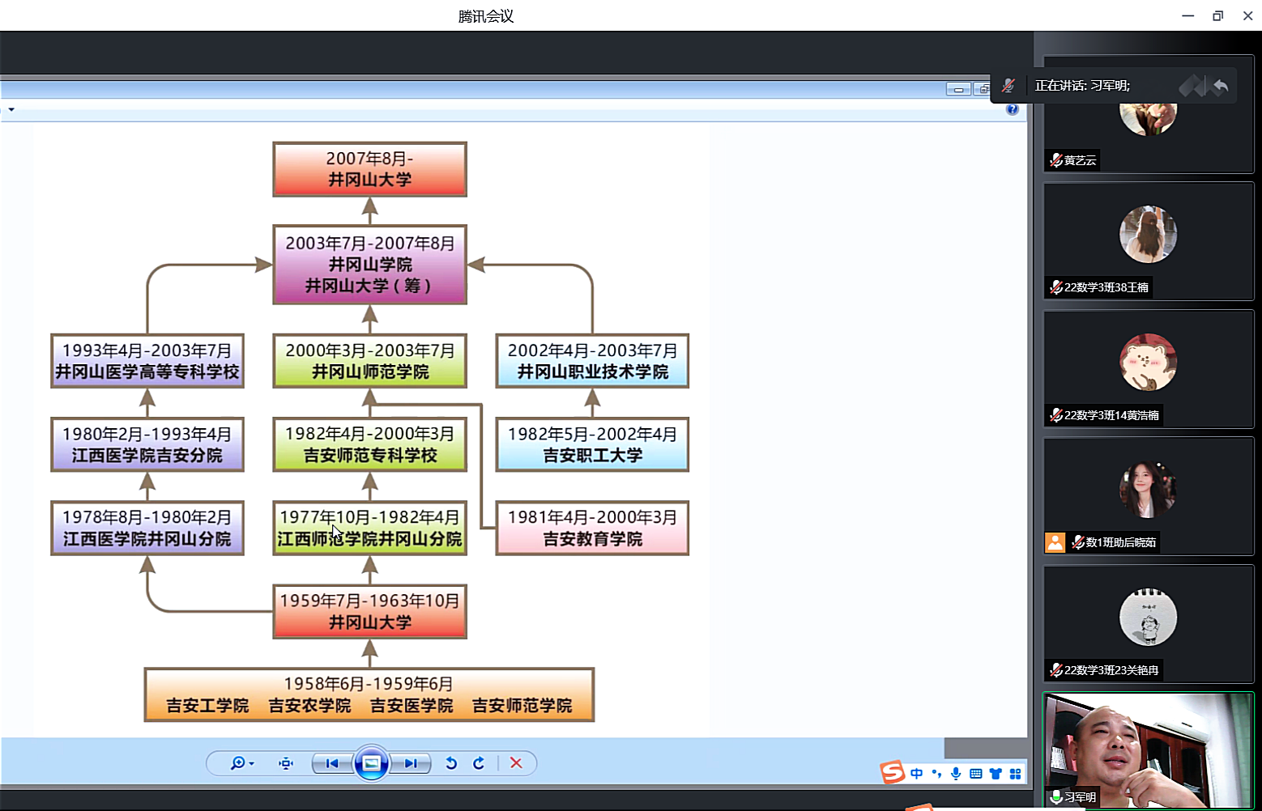Toggle the muted microphone in speaking bar

tap(1008, 86)
